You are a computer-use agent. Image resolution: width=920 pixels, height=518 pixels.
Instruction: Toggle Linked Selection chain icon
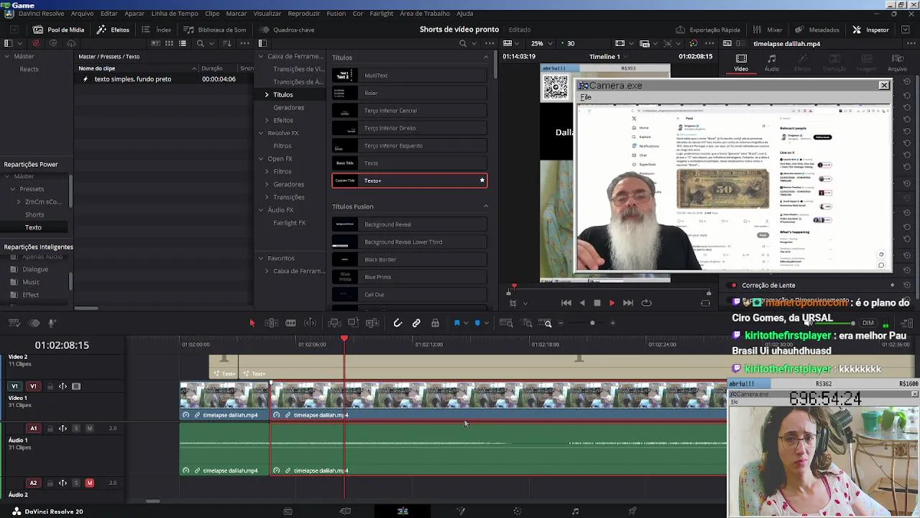[x=416, y=323]
